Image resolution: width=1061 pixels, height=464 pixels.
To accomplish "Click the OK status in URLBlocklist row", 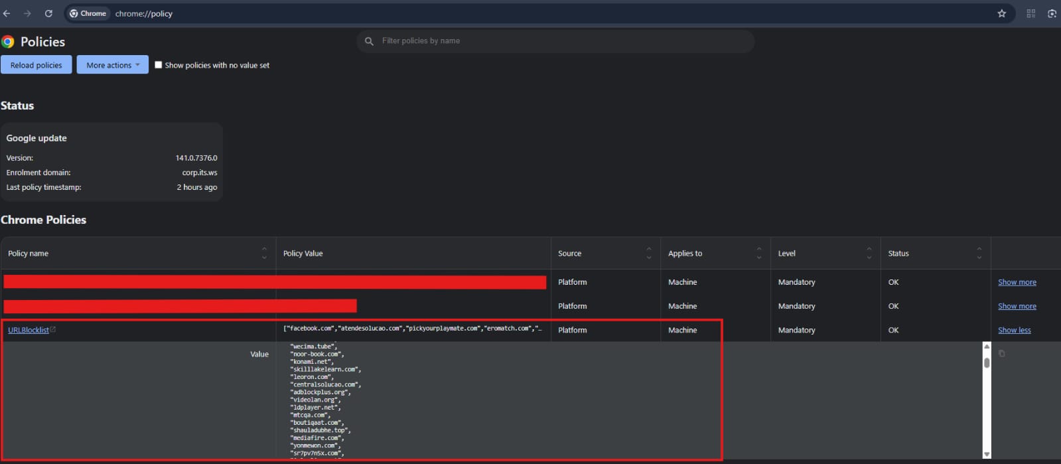I will pyautogui.click(x=894, y=330).
